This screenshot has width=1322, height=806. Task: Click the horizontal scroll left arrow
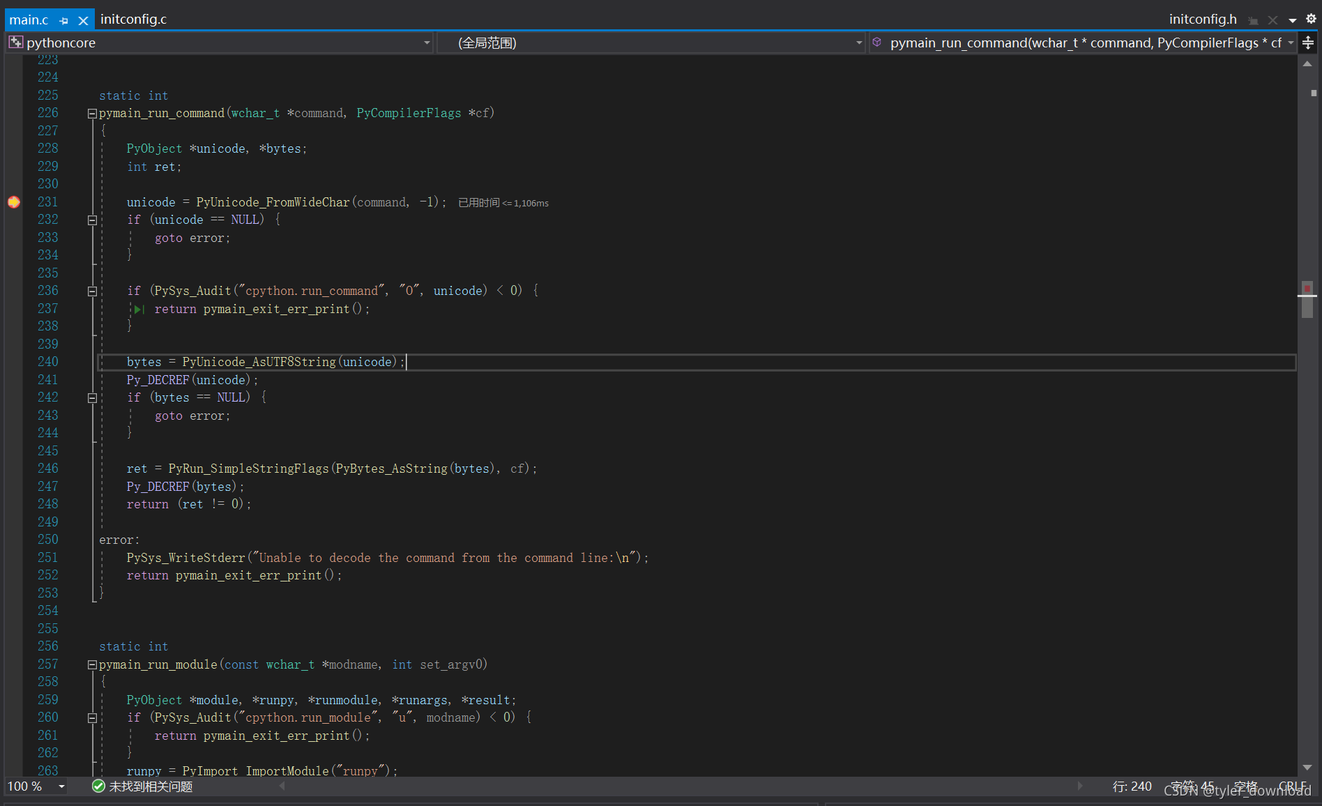click(282, 786)
